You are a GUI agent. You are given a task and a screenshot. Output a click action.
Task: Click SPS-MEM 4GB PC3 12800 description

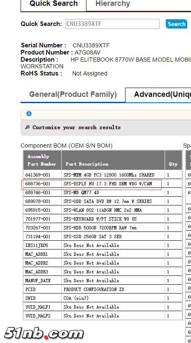click(109, 175)
